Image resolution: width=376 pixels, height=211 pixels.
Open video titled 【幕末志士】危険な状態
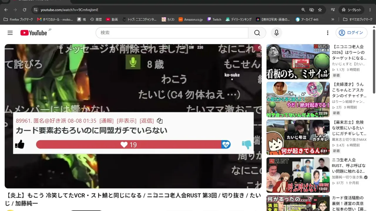coord(349,128)
